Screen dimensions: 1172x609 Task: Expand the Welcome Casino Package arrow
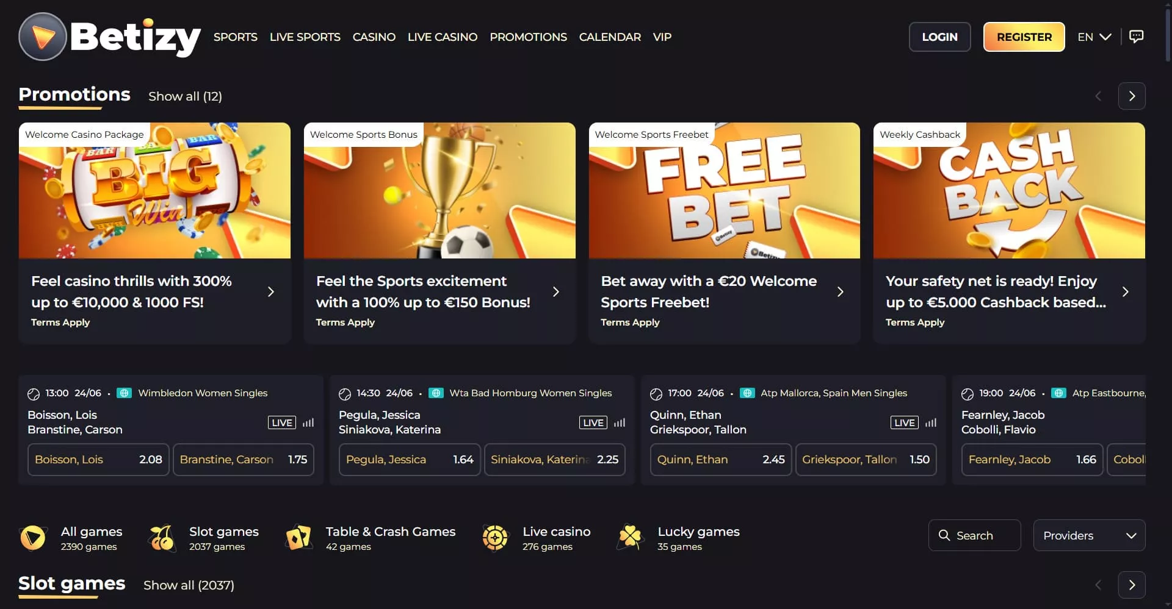tap(271, 292)
